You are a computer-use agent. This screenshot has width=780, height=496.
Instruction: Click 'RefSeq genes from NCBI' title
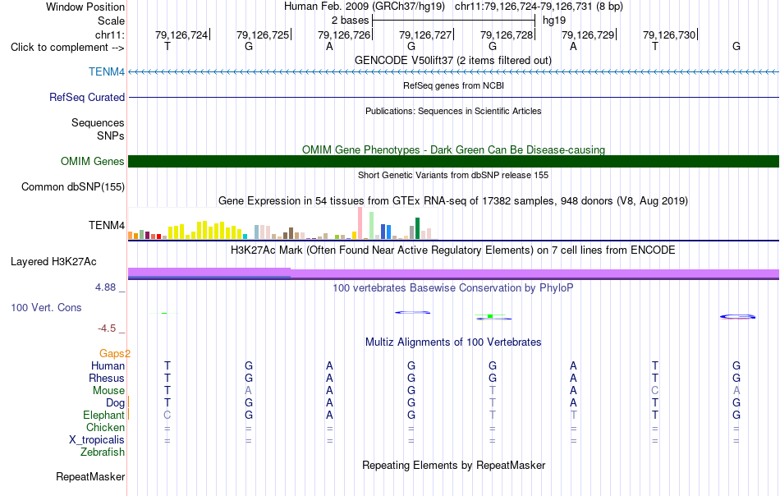[453, 85]
